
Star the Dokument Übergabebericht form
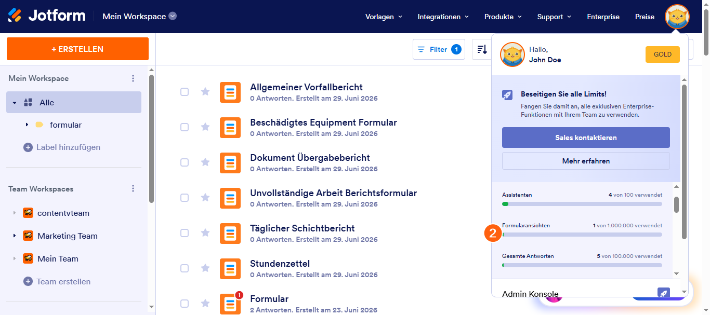coord(205,162)
